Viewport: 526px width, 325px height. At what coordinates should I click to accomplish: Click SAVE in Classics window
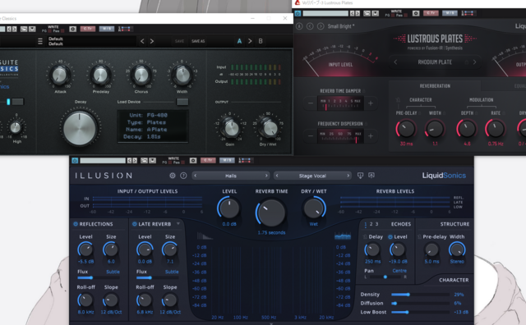pyautogui.click(x=179, y=41)
